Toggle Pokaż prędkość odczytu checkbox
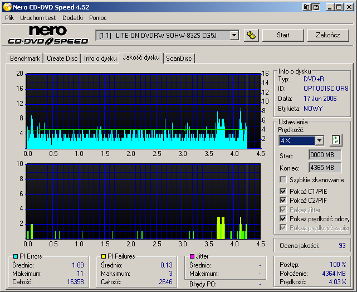 click(283, 219)
